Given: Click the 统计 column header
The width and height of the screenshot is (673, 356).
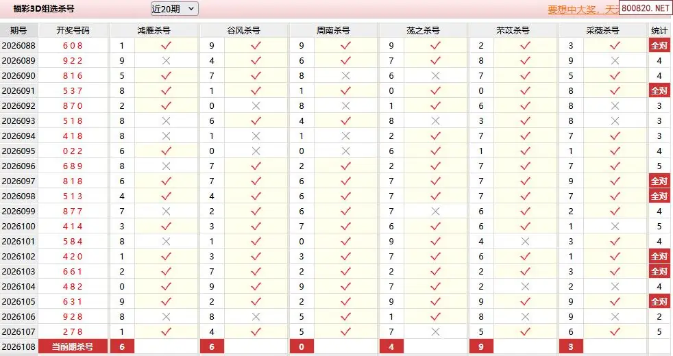Looking at the screenshot, I should (x=659, y=31).
